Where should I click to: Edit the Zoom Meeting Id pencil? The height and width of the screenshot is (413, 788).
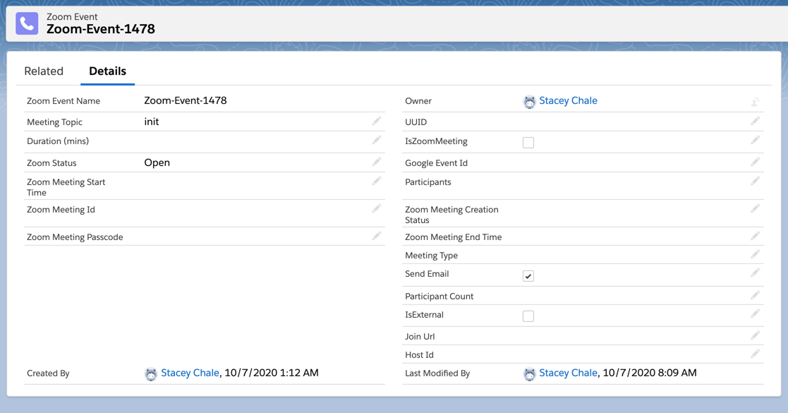pos(377,209)
